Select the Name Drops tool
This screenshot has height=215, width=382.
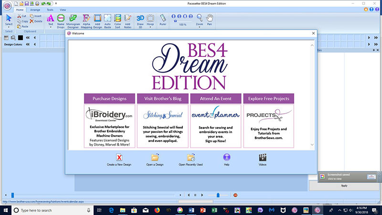click(x=61, y=21)
